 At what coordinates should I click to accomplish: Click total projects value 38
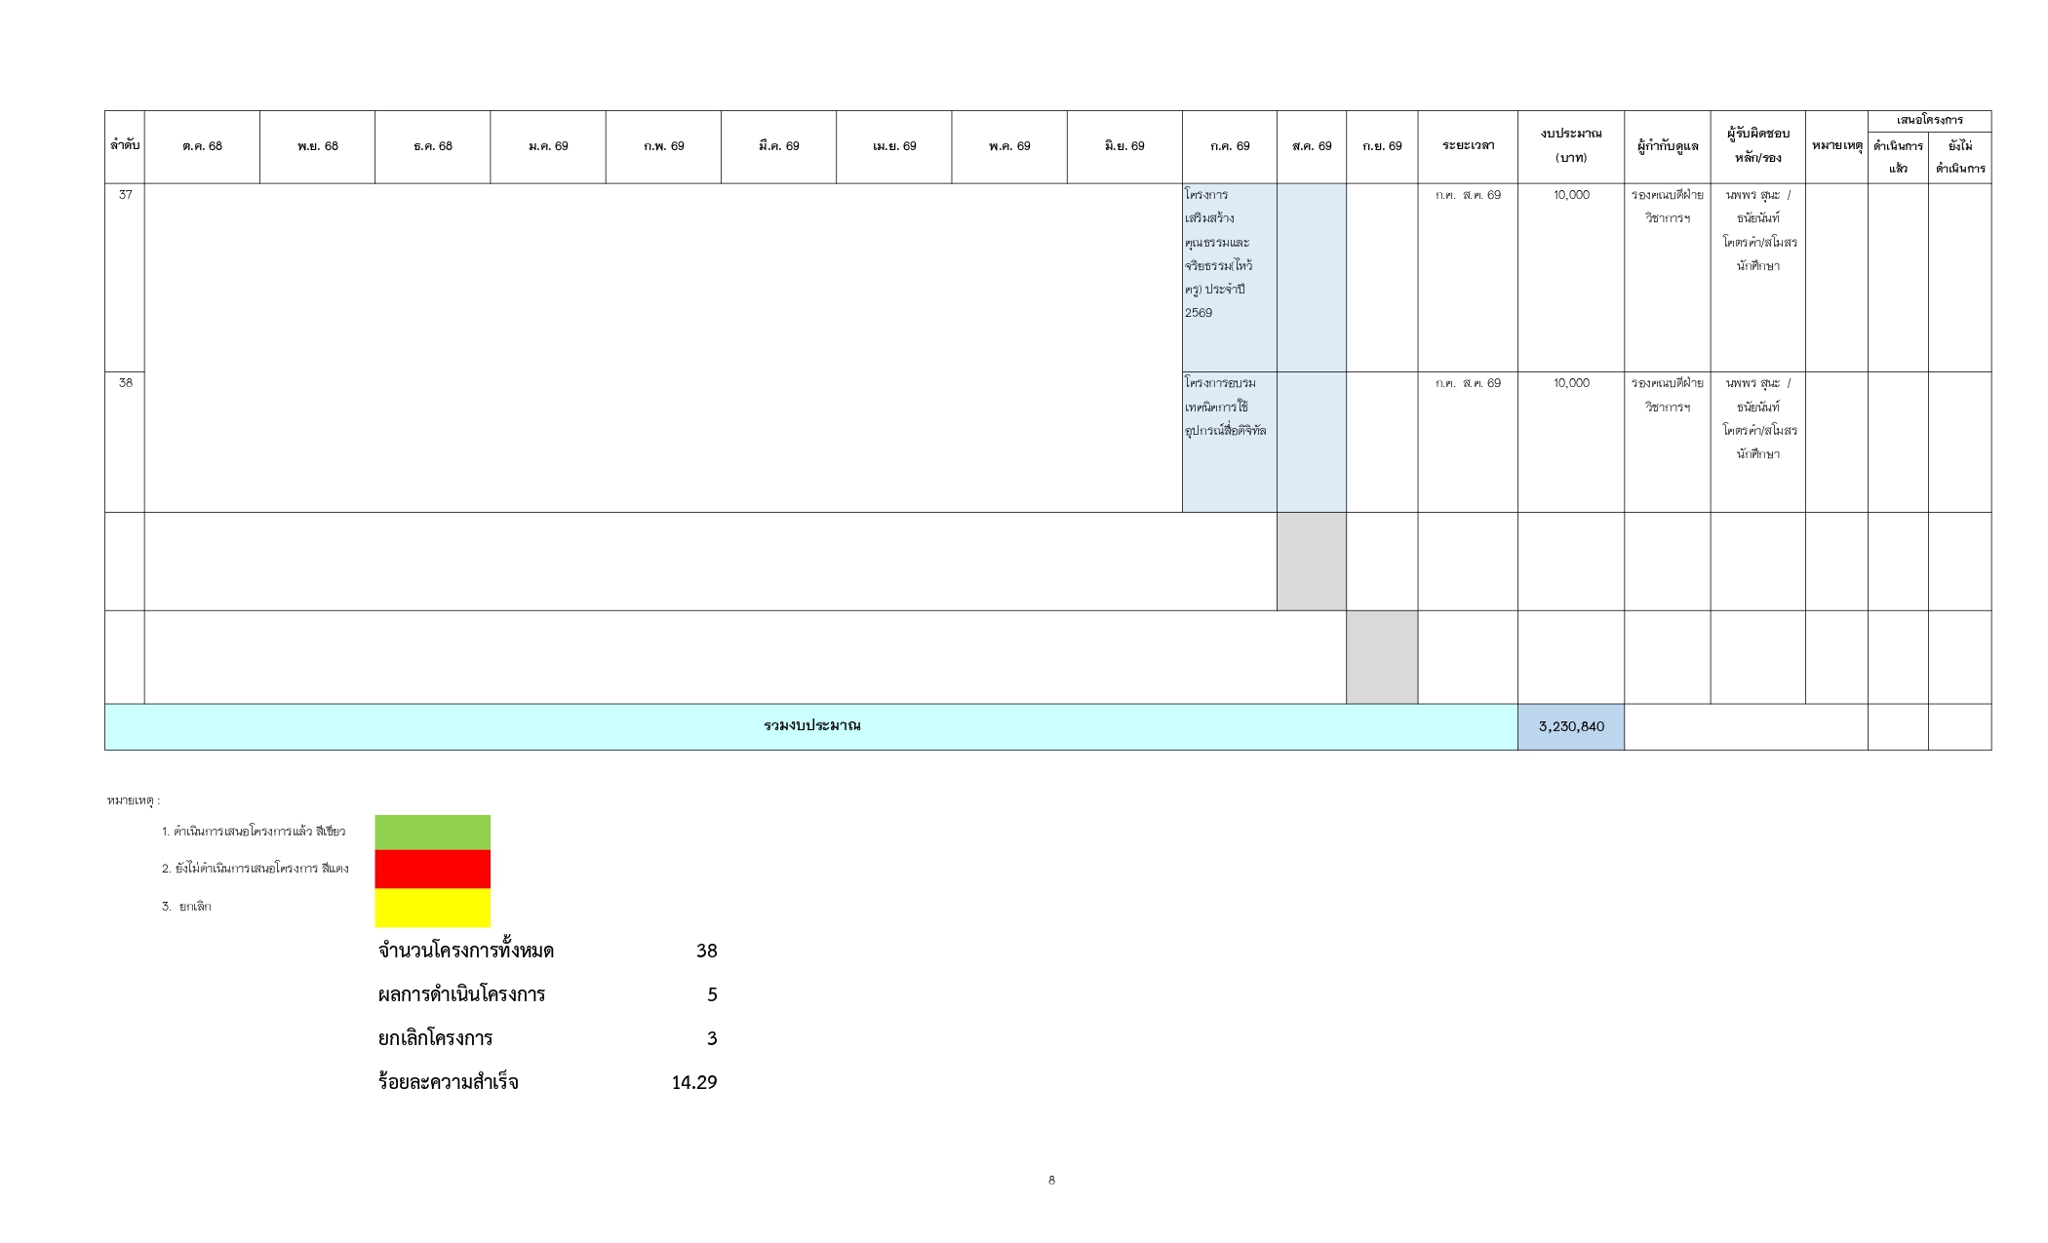[x=706, y=952]
